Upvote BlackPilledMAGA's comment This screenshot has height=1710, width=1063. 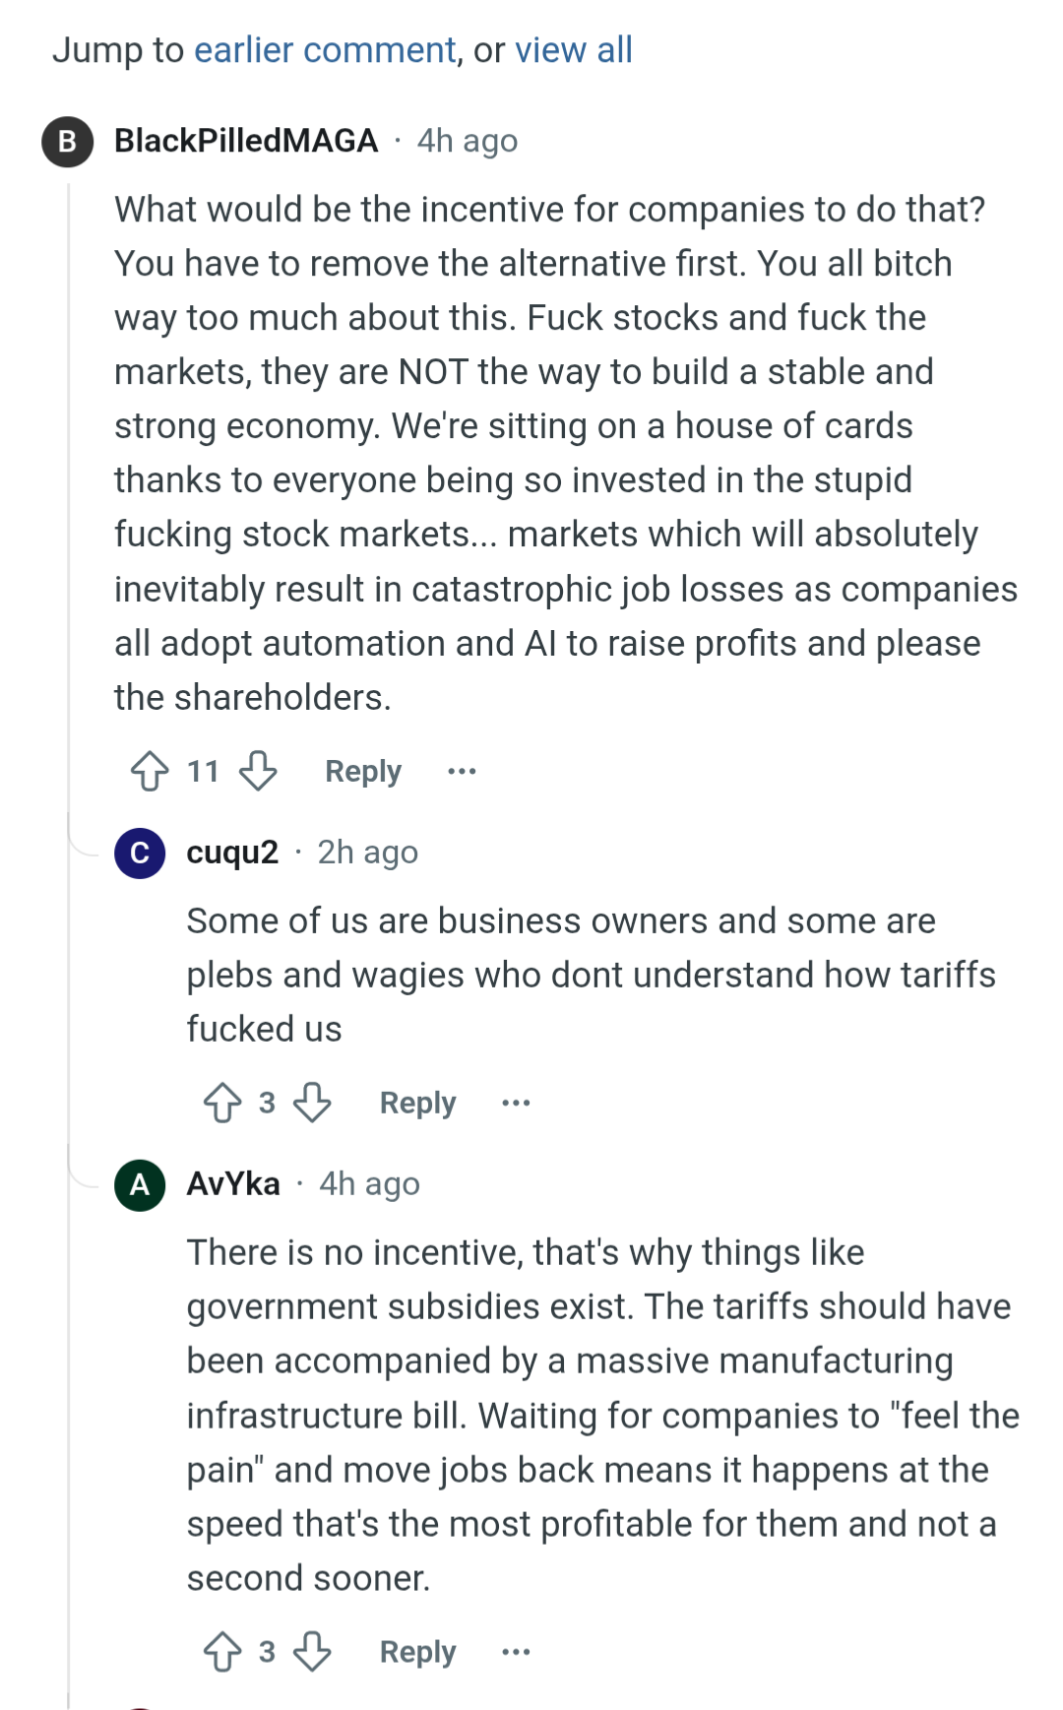click(150, 771)
